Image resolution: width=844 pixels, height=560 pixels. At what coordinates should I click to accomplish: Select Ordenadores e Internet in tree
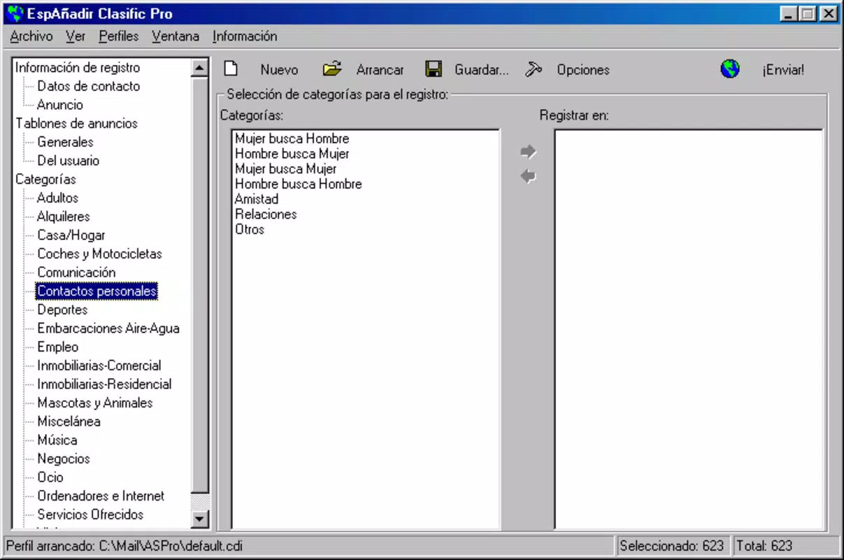tap(101, 496)
